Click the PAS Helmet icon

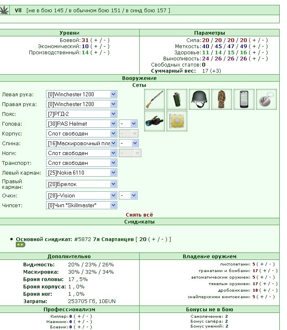tap(199, 99)
